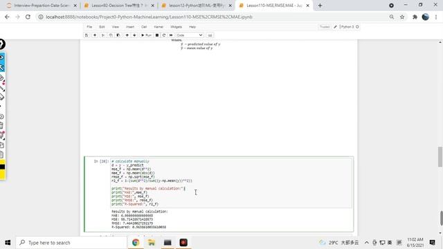Image resolution: width=443 pixels, height=249 pixels.
Task: Run the current notebook cell
Action: pos(146,35)
